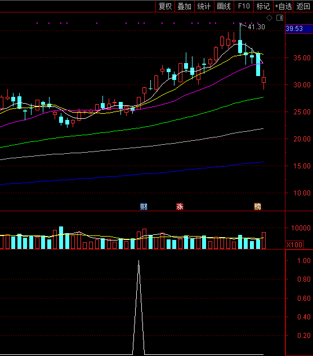
Task: Select the last red candlestick
Action: point(264,80)
